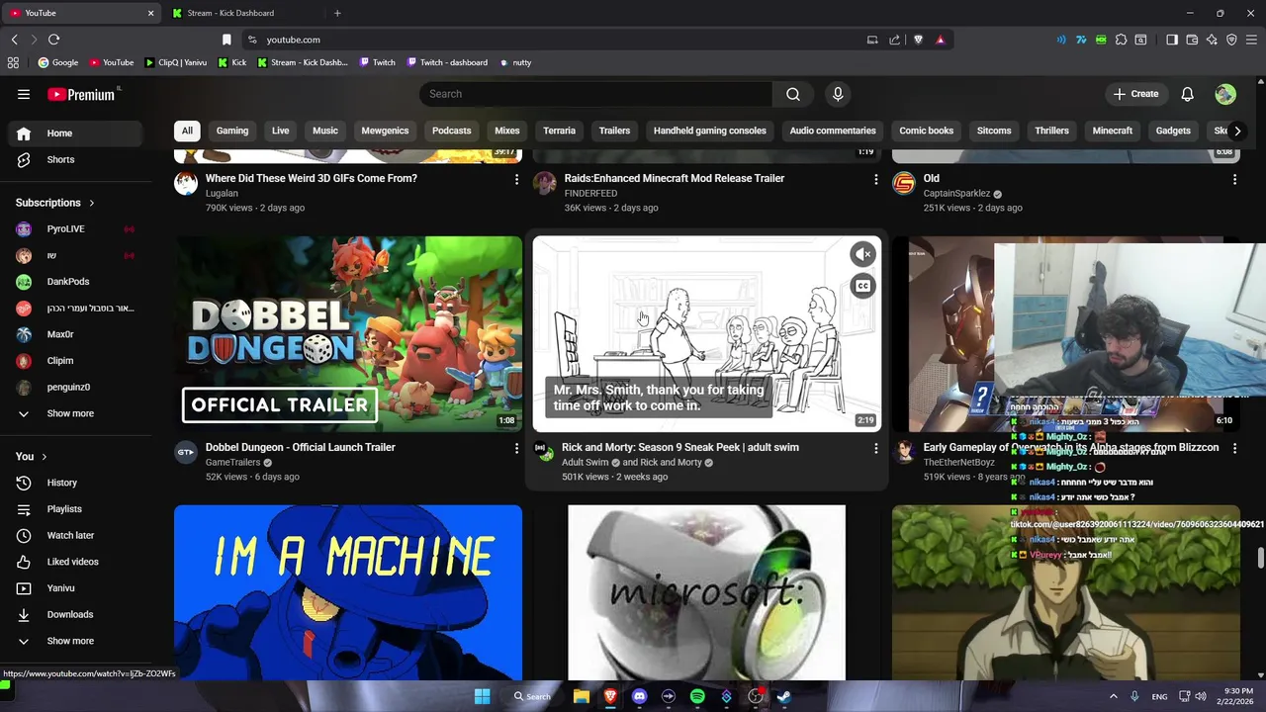Open options for Rick and Morty video
Viewport: 1266px width, 712px height.
pos(875,448)
